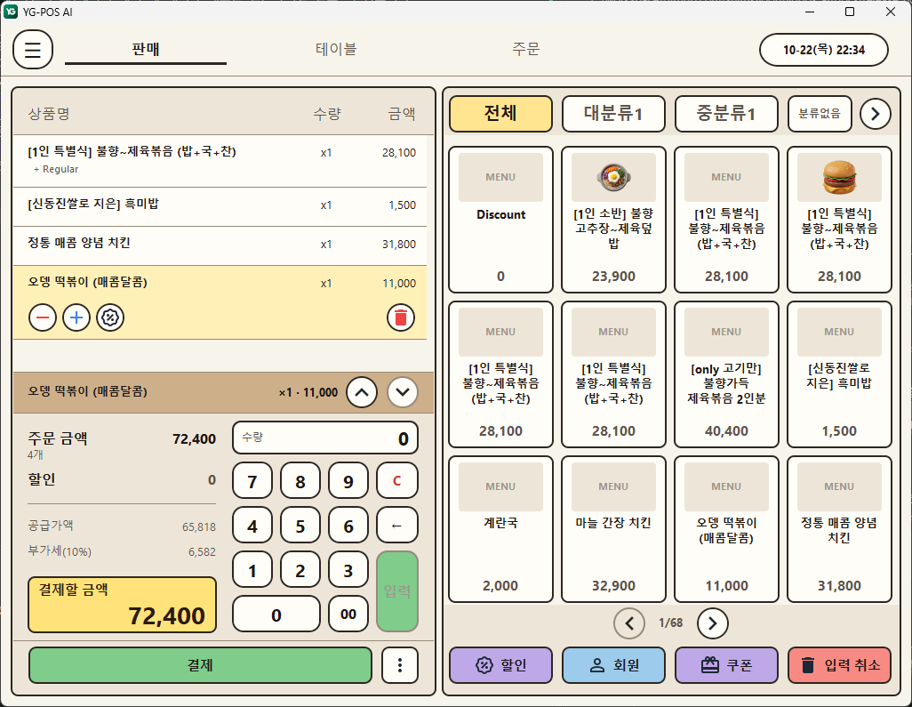Click the green 입력 keypad button
This screenshot has width=912, height=707.
coord(397,591)
